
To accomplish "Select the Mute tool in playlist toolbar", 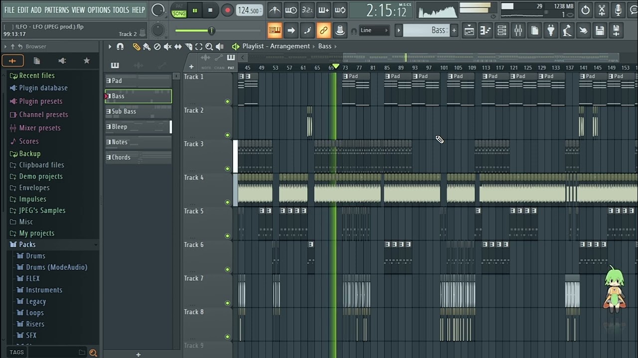I will coord(167,46).
